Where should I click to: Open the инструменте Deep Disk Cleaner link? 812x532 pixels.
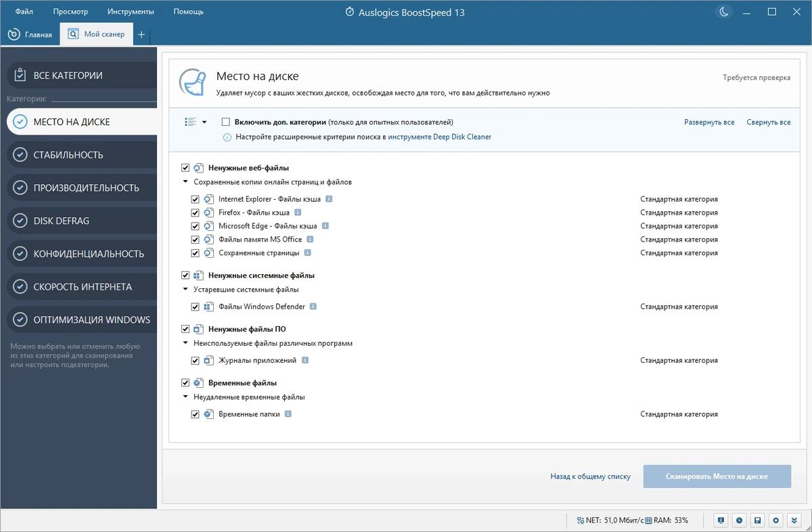point(440,137)
